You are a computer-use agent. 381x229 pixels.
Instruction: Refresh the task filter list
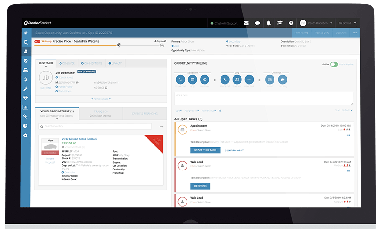(x=220, y=111)
